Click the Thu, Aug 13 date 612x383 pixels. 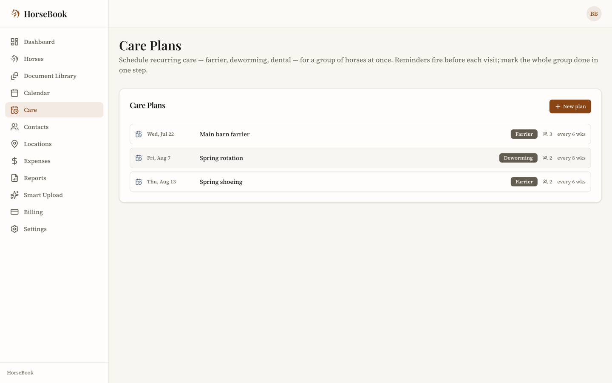(x=161, y=182)
